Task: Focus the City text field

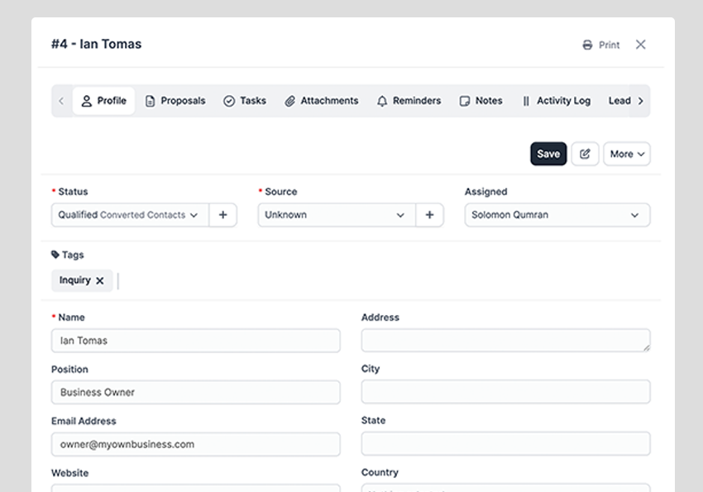Action: [x=505, y=392]
